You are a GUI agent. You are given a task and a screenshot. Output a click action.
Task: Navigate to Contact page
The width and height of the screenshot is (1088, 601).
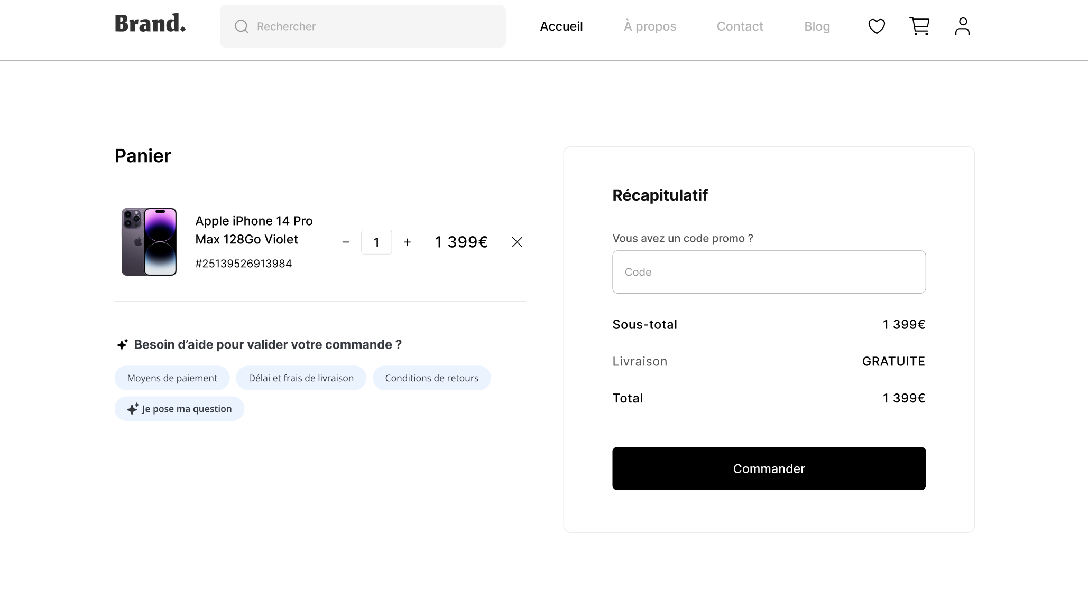[740, 26]
